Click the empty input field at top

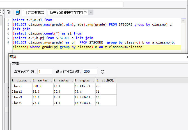(62, 4)
